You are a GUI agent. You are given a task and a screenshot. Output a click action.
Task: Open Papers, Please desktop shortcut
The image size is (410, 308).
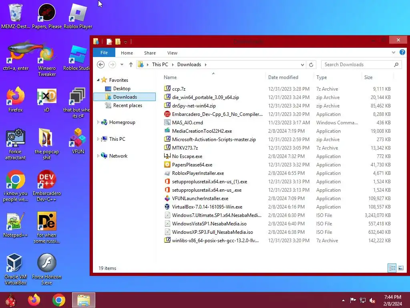(47, 16)
